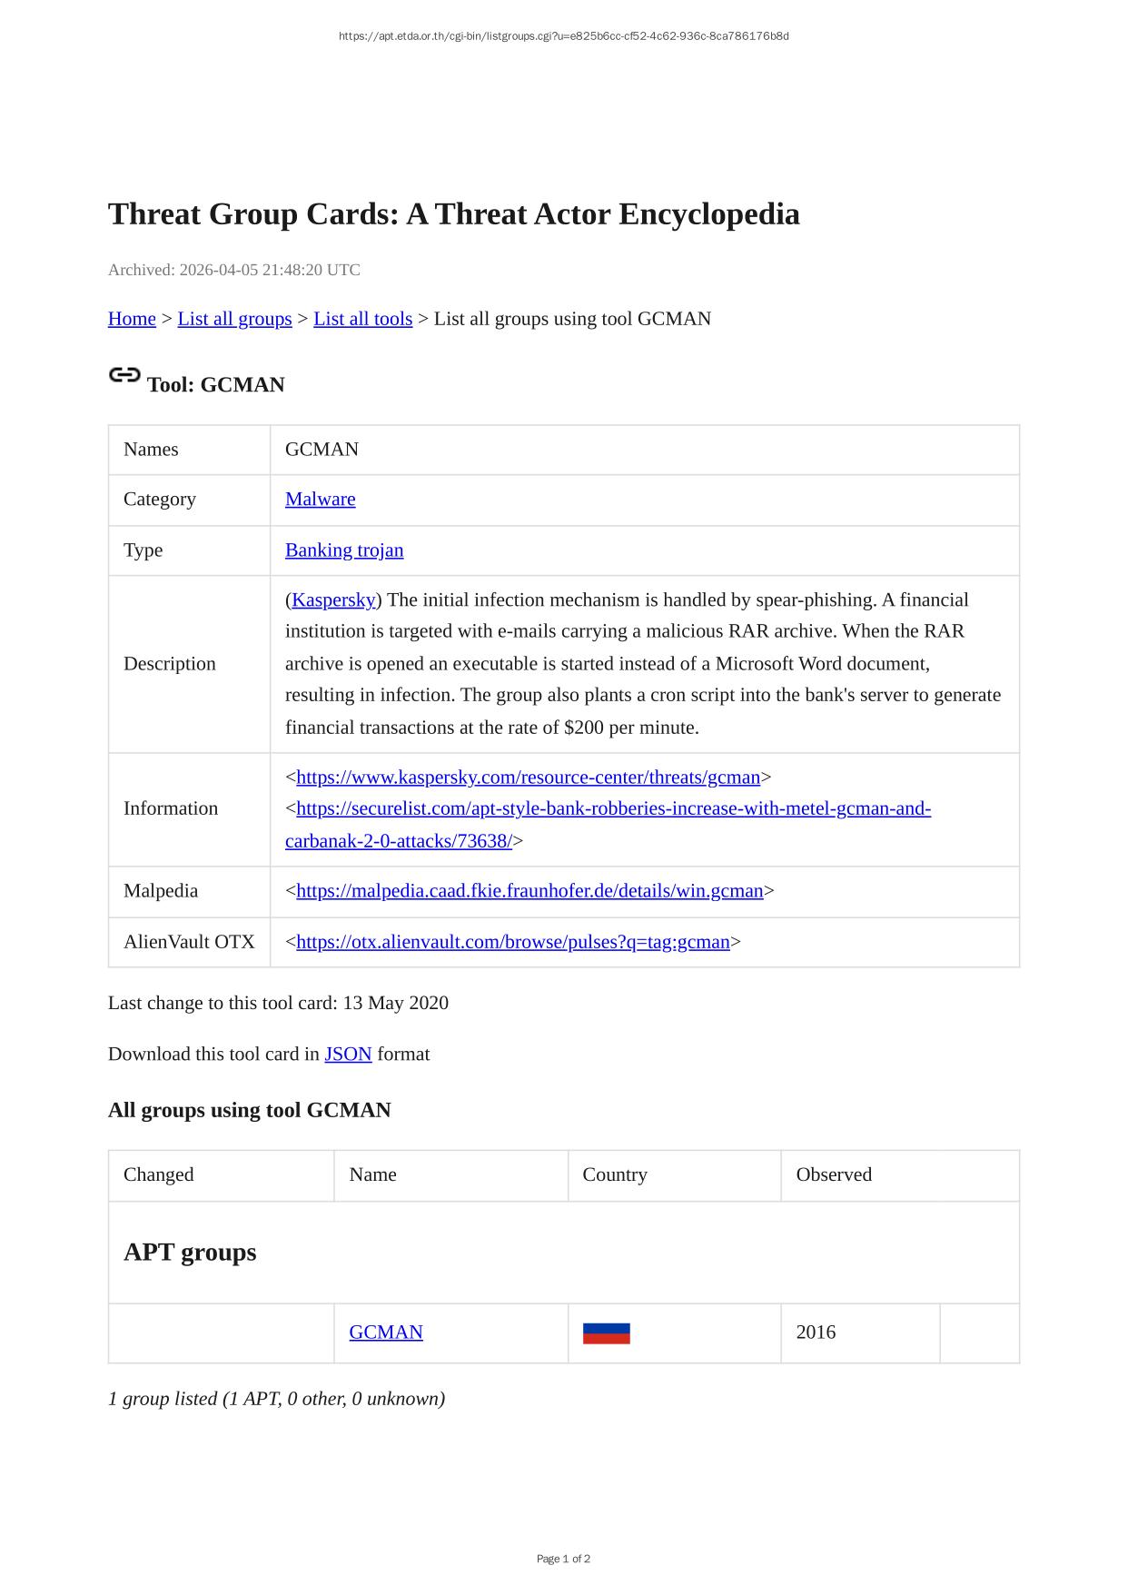Click the page title Threat Group Cards heading

[x=453, y=214]
